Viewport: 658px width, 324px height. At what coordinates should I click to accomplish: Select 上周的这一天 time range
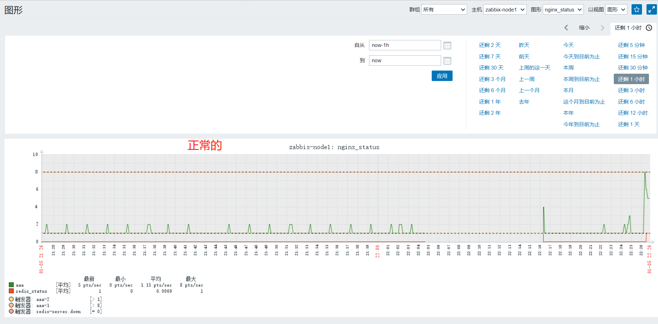tap(535, 68)
